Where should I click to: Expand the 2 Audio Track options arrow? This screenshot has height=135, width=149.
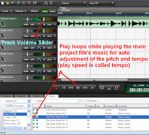55,36
